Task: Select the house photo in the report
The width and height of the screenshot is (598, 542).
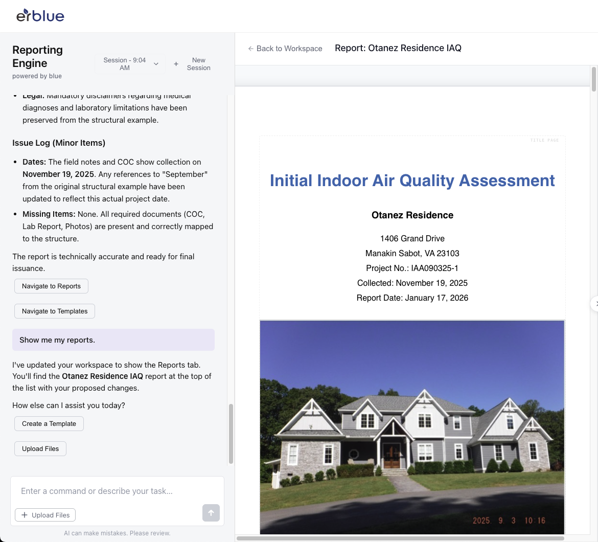Action: [x=412, y=427]
